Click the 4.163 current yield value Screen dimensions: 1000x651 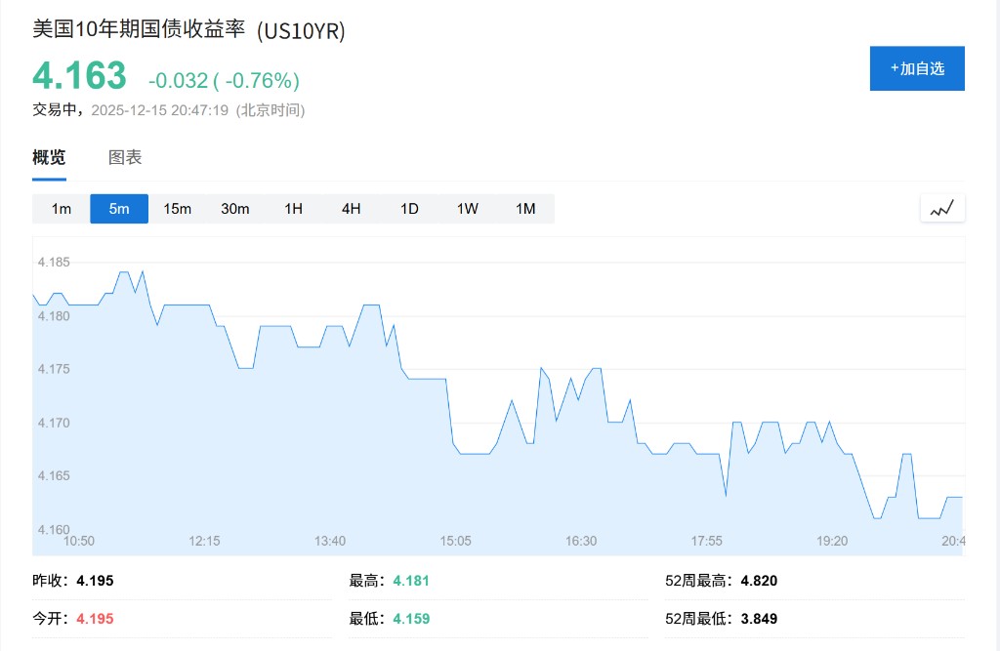pyautogui.click(x=79, y=76)
